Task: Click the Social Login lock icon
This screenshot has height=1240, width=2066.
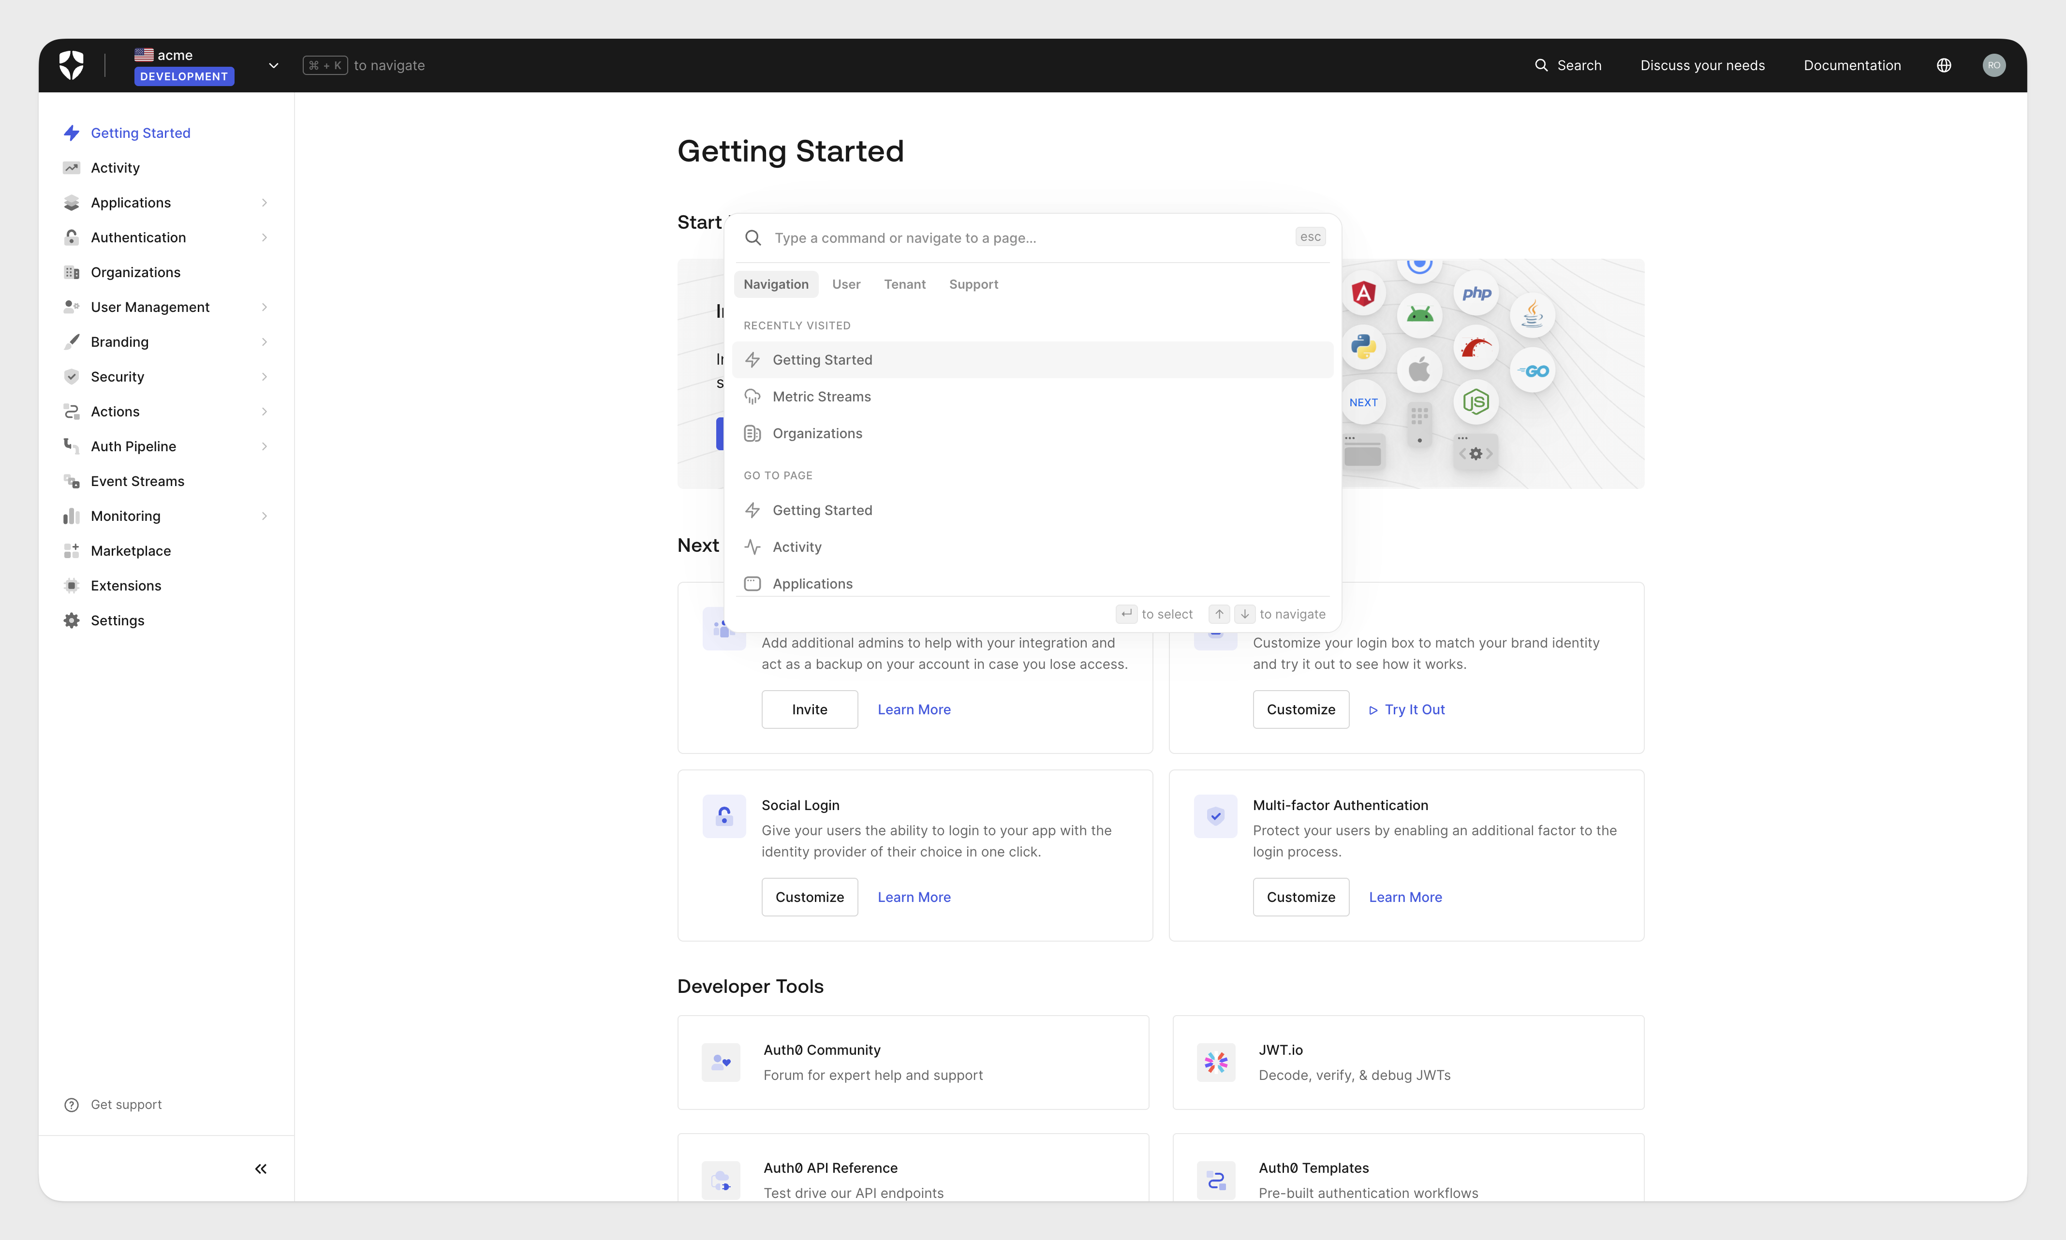Action: (x=724, y=816)
